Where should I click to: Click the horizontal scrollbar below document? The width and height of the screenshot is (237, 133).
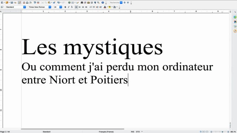(73, 129)
